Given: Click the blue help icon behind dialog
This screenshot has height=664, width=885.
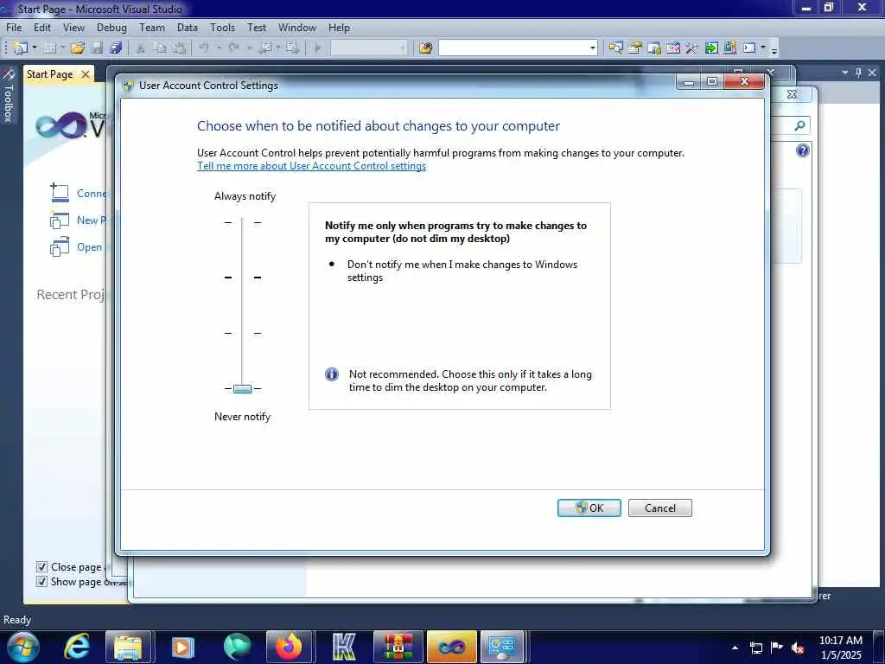Looking at the screenshot, I should [803, 150].
